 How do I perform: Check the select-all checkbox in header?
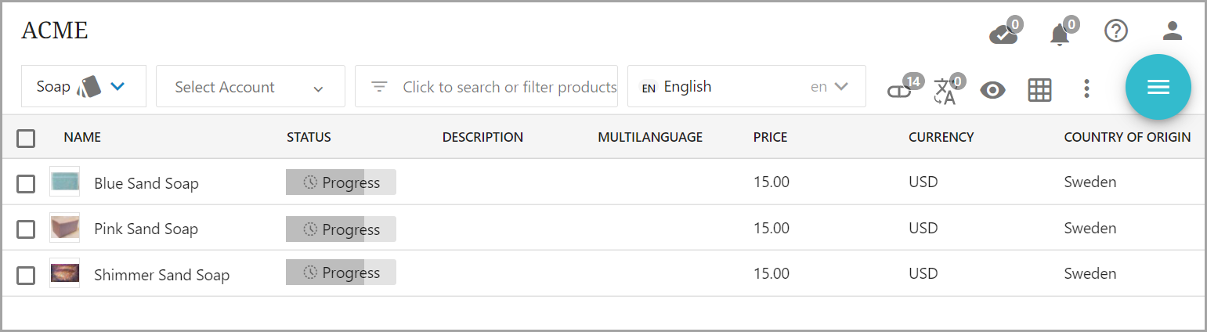point(26,139)
